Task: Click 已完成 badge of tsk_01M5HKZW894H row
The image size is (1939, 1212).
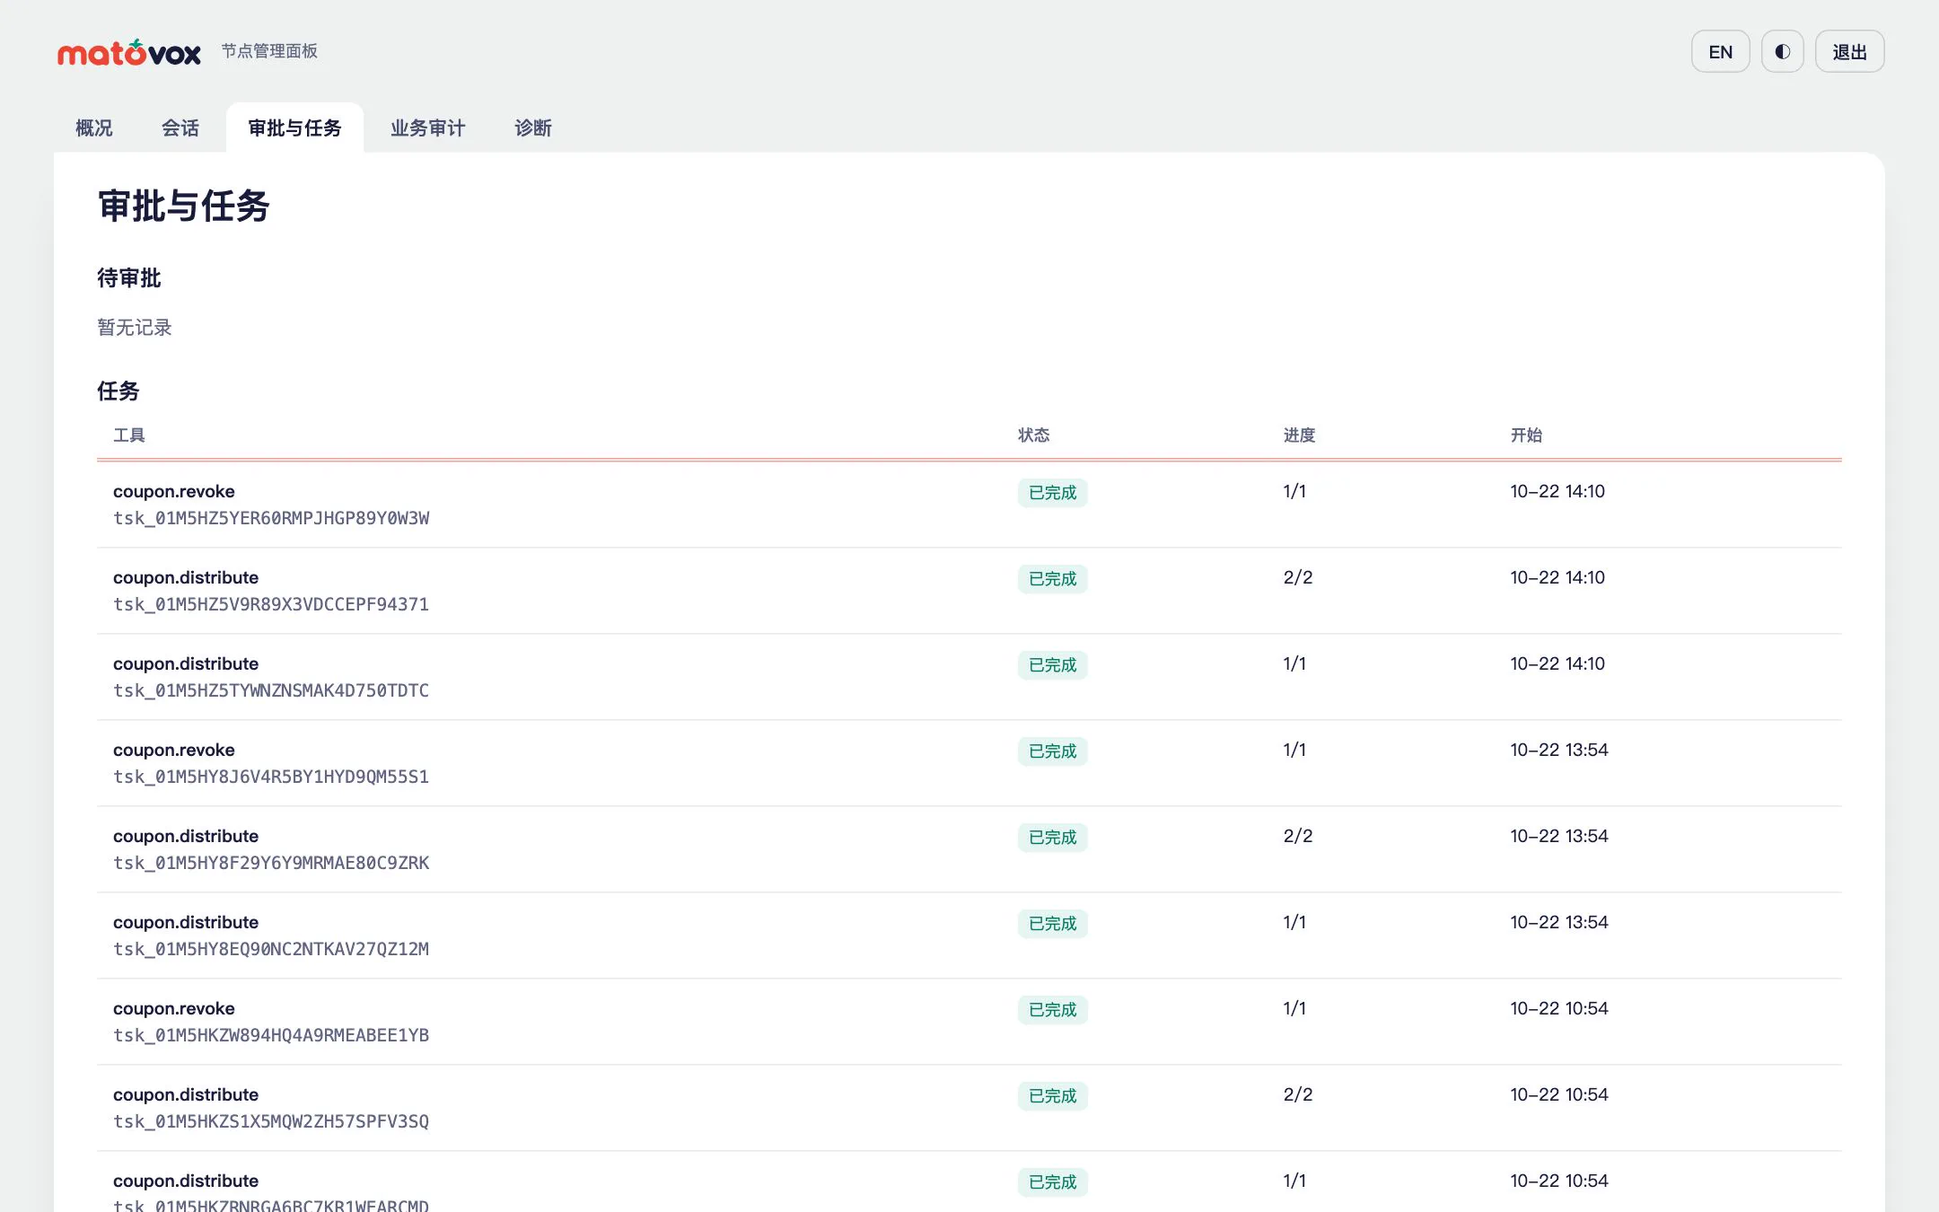Action: pos(1052,1010)
